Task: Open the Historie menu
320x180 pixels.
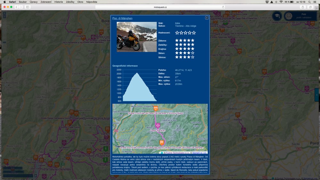Action: point(59,2)
